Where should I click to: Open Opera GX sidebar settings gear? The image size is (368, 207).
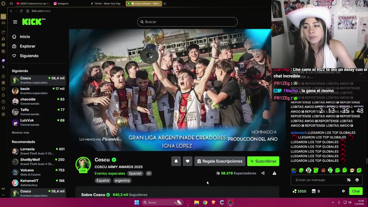[3, 114]
